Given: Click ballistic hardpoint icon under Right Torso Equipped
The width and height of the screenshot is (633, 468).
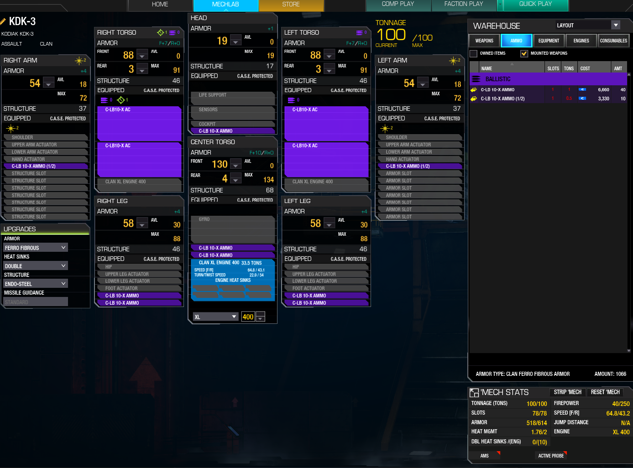Looking at the screenshot, I should 104,100.
